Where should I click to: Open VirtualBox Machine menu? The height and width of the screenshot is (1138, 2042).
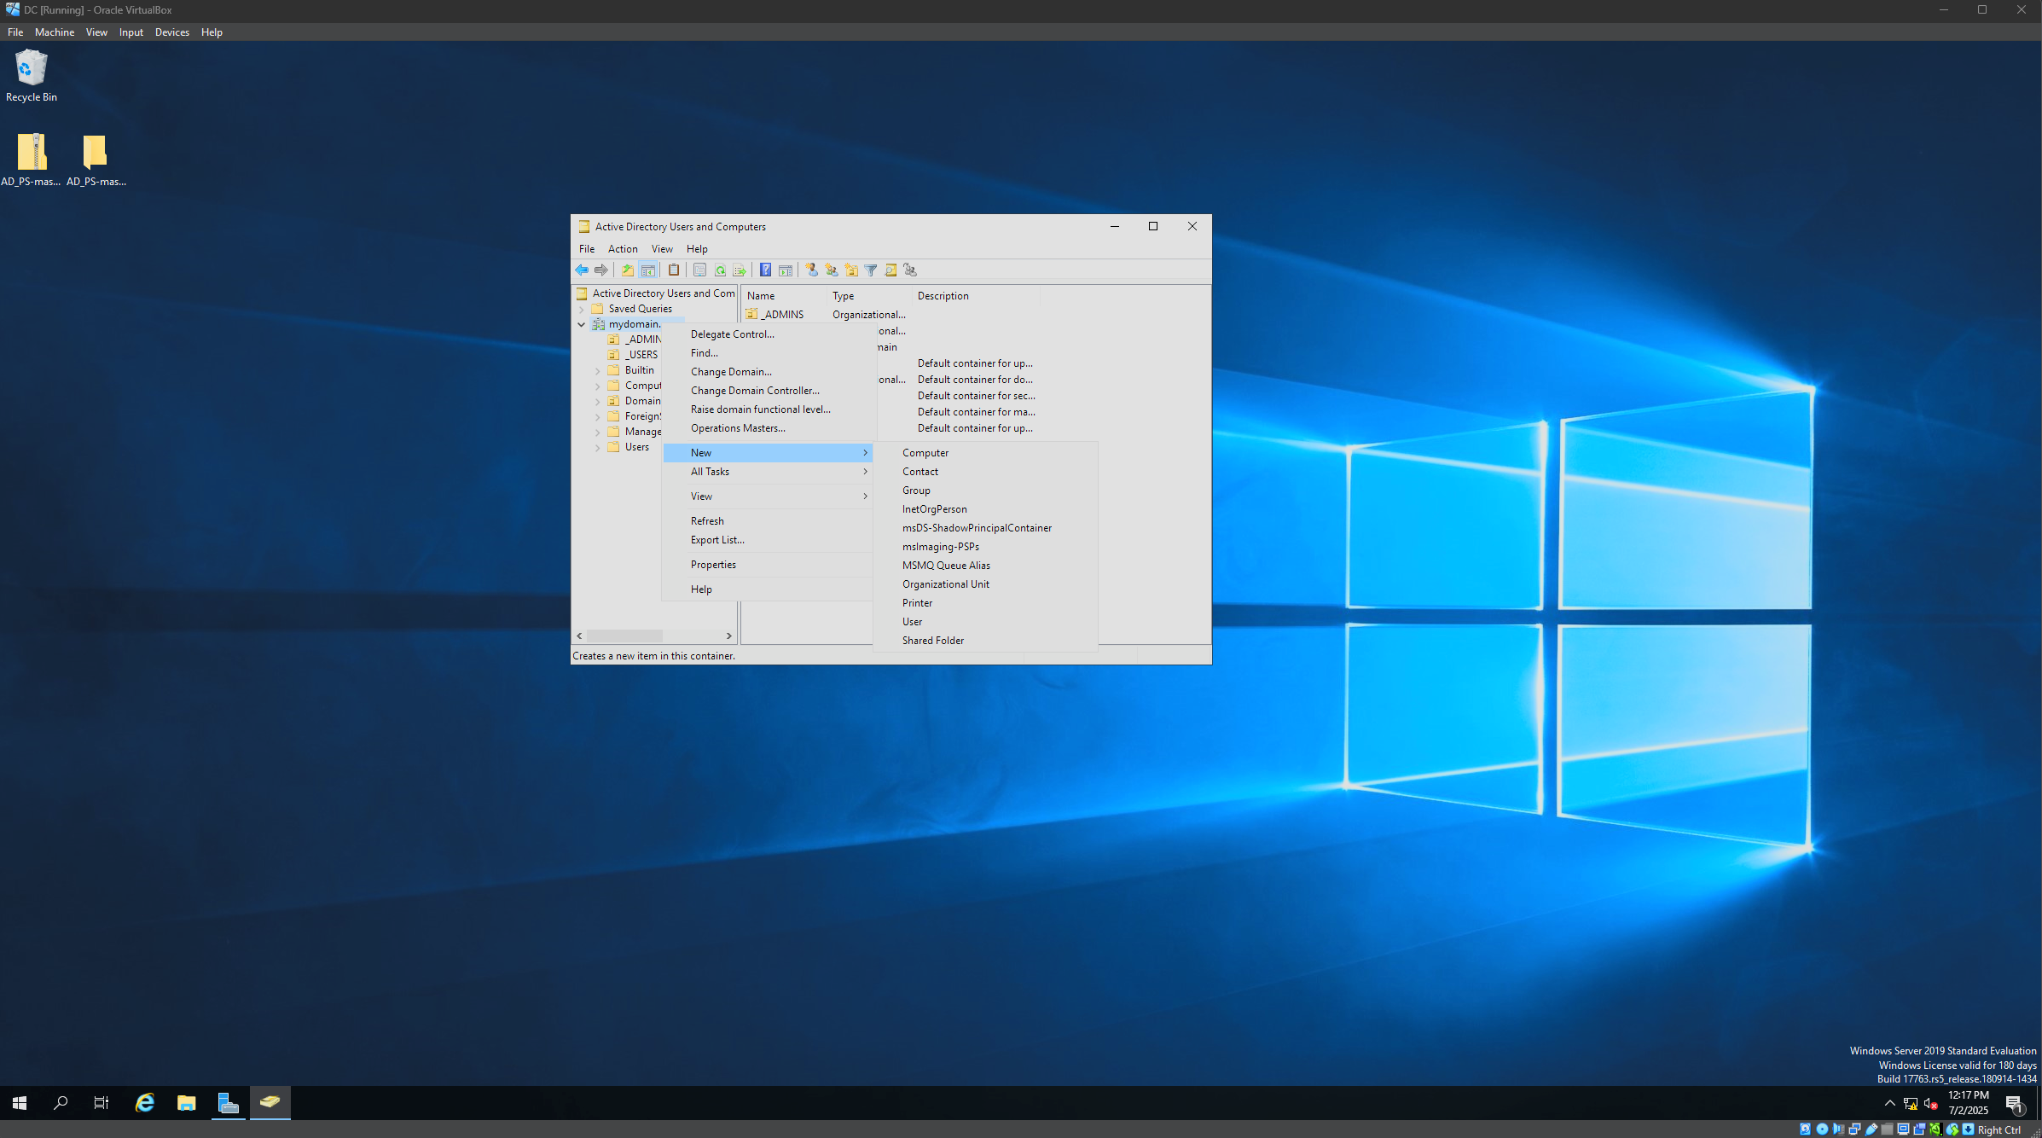pyautogui.click(x=55, y=32)
